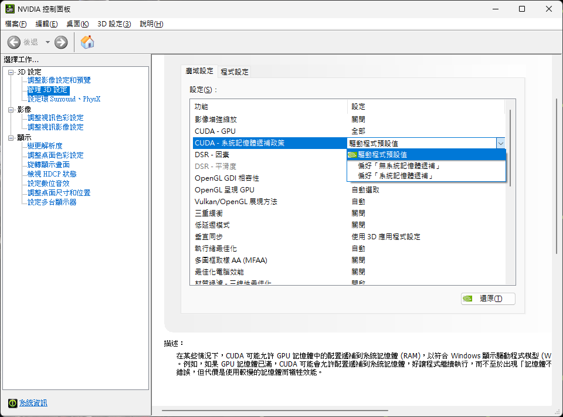563x417 pixels.
Task: Open 檢視 HDCP 狀態 page
Action: 52,174
